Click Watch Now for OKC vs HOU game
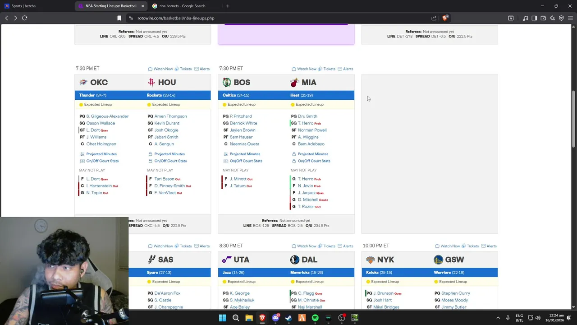This screenshot has width=577, height=325. [x=160, y=69]
